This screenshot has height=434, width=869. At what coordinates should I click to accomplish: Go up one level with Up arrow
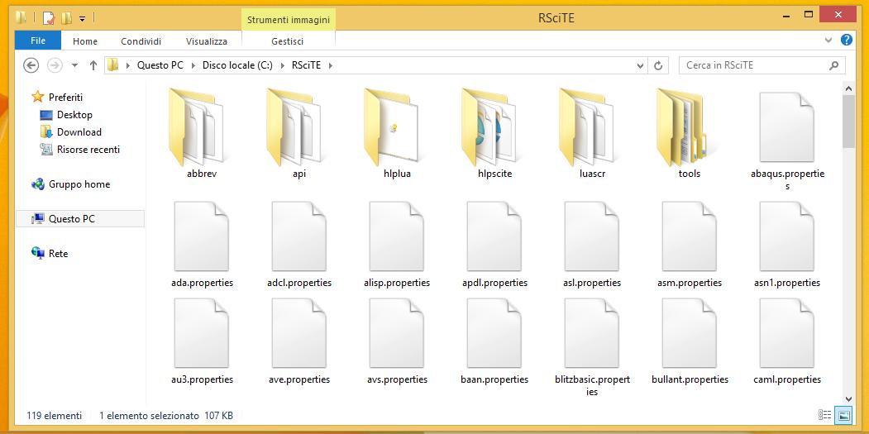pos(93,65)
